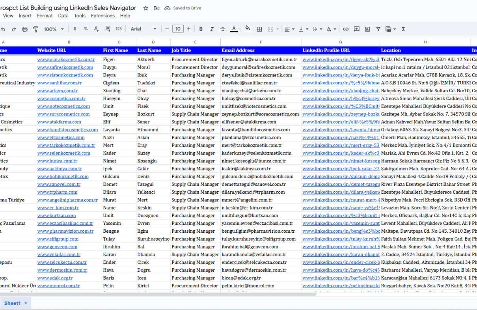This screenshot has width=477, height=310.
Task: Open the Borders tool
Action: [259, 29]
